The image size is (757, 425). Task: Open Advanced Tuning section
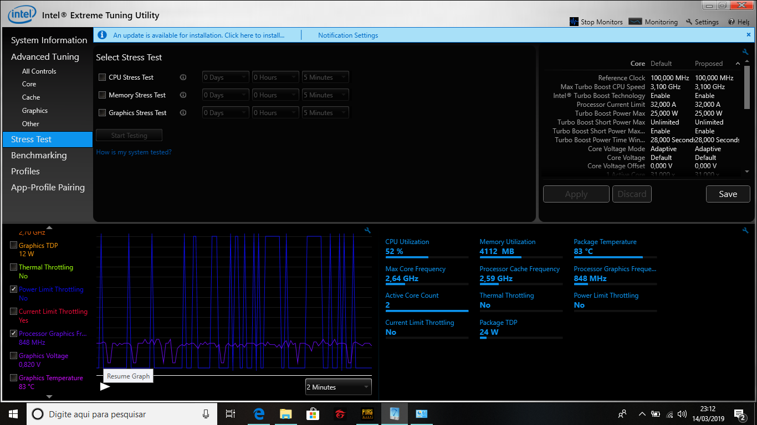[x=45, y=57]
